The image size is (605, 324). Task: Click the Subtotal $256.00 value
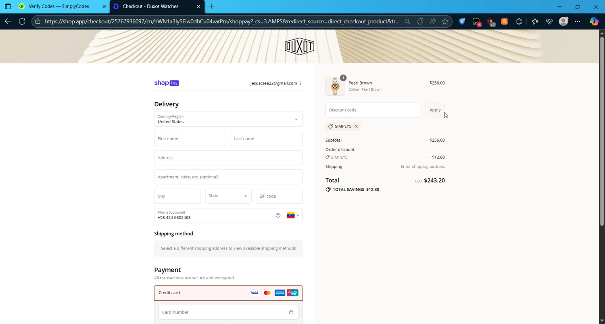tap(437, 140)
